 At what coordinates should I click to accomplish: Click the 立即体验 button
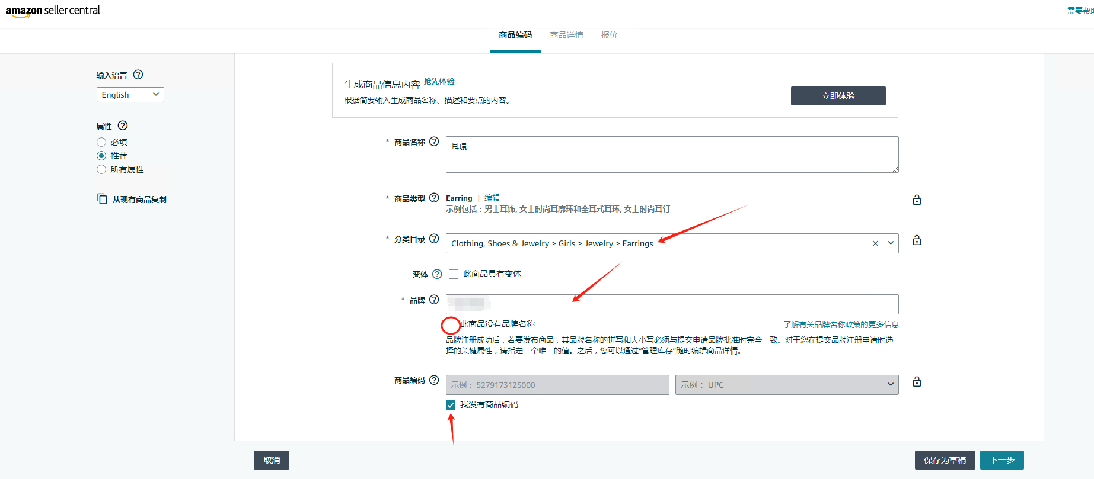coord(838,96)
